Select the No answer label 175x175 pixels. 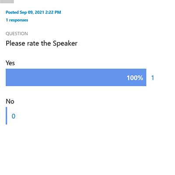[10, 101]
